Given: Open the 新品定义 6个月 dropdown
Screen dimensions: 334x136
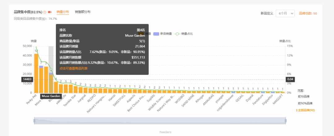Looking at the screenshot, I should (285, 13).
